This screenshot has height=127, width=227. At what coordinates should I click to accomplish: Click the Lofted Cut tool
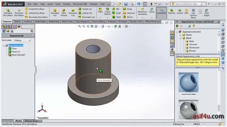click(85, 13)
